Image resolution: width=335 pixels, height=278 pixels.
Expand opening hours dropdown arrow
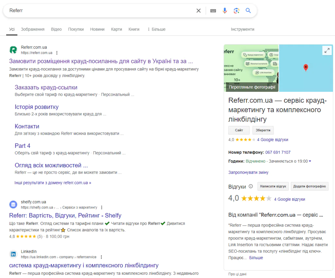pyautogui.click(x=310, y=161)
